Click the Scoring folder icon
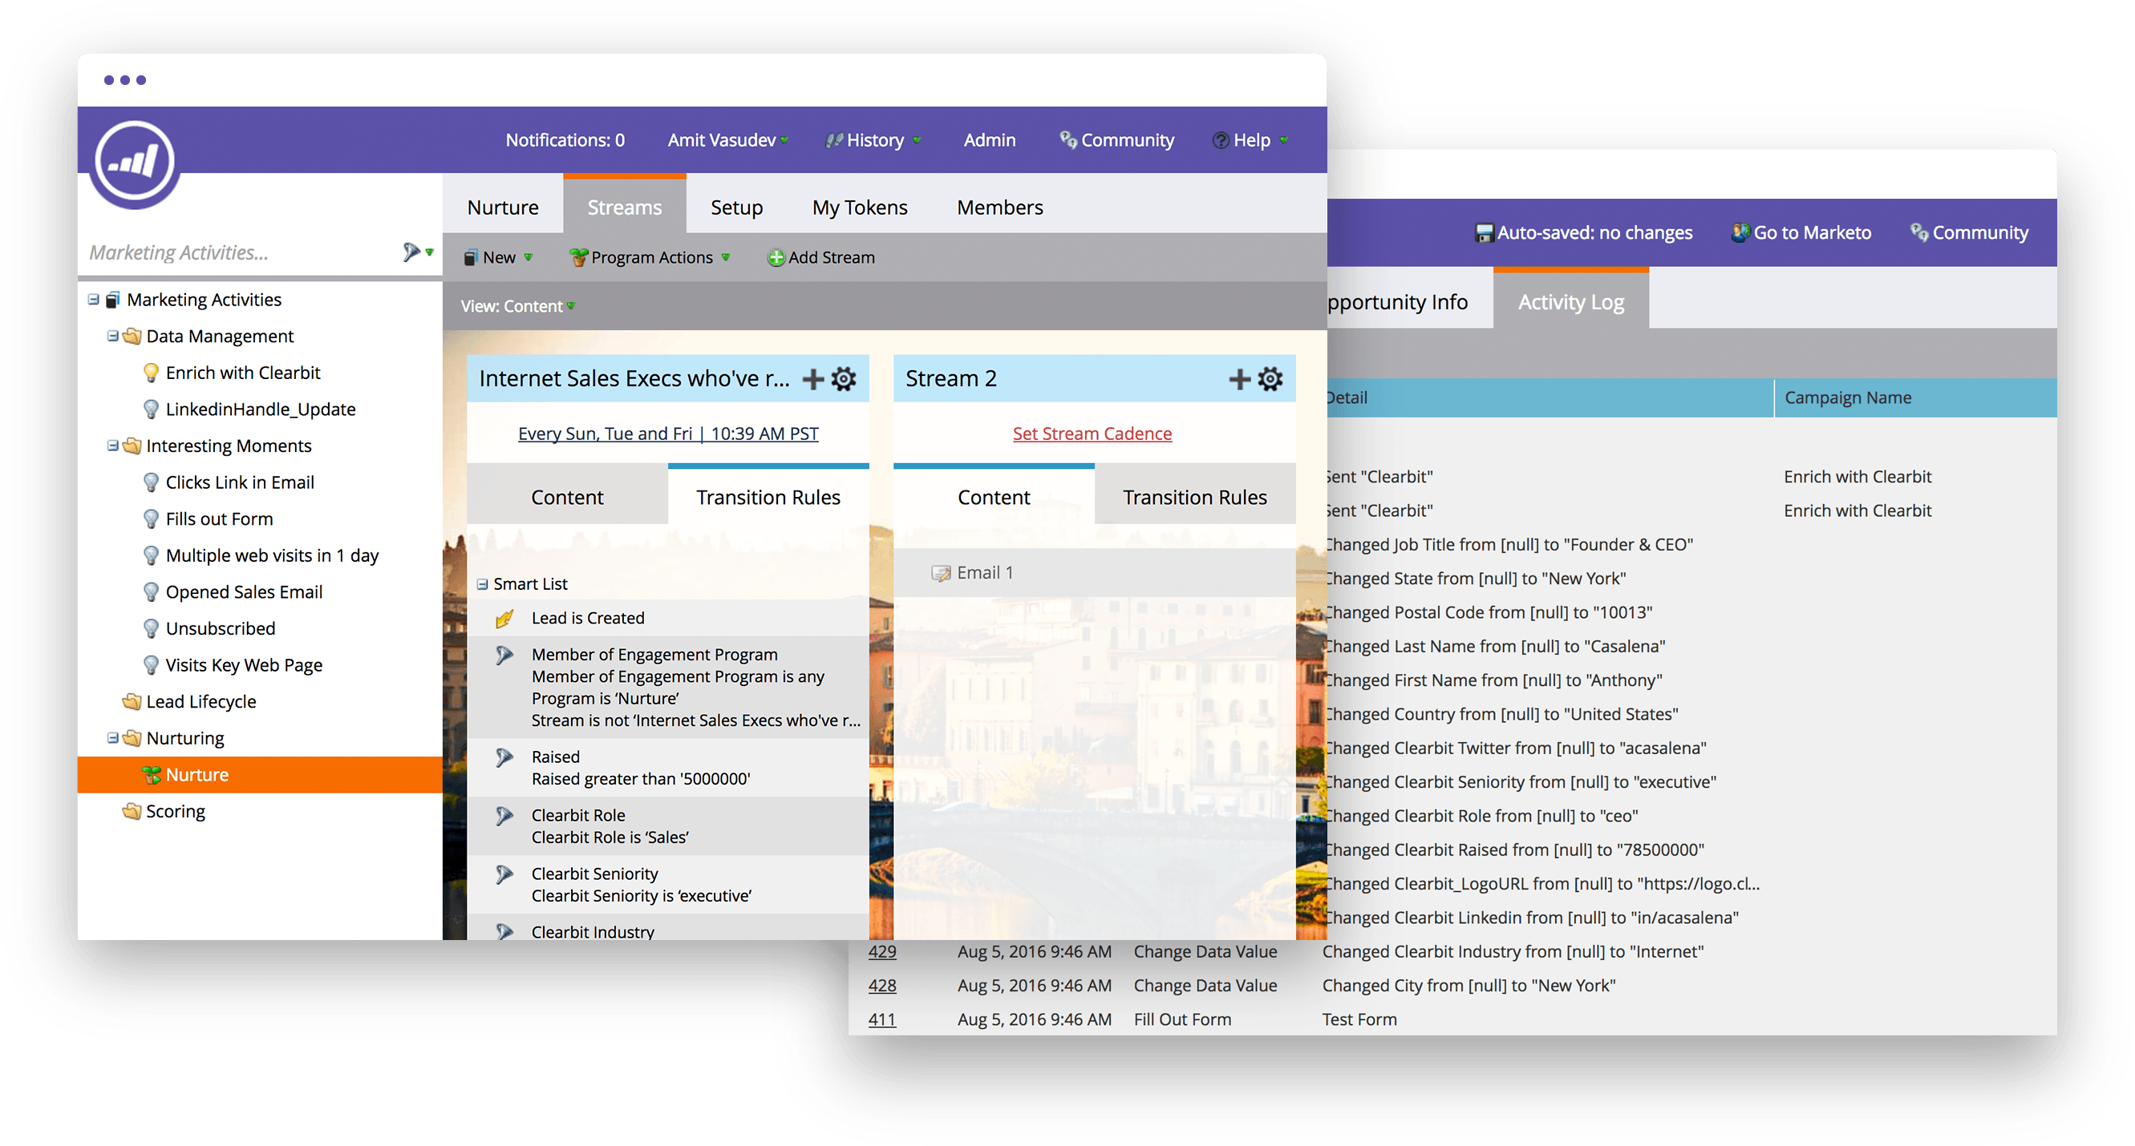The height and width of the screenshot is (1146, 2135). tap(132, 812)
